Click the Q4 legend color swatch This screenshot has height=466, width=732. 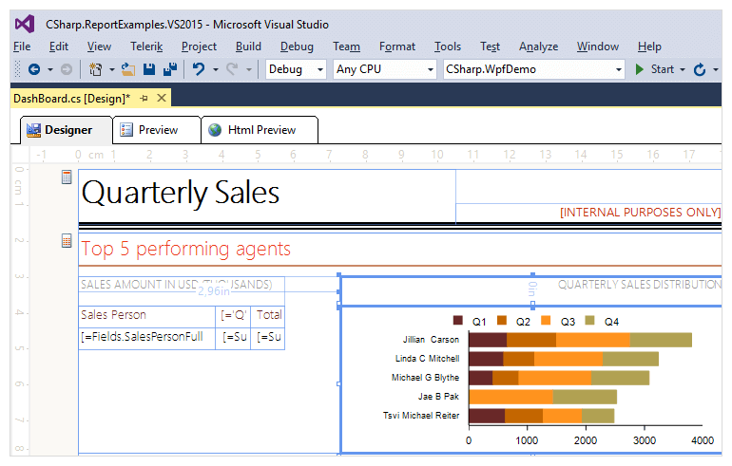(589, 321)
